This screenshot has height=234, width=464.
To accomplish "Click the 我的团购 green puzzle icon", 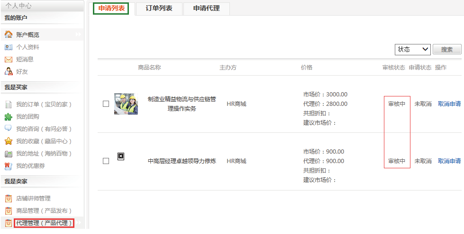I will (8, 117).
